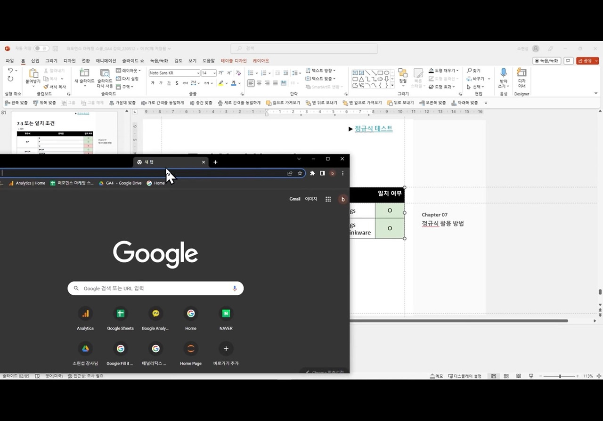Toggle the AutoSave (자동 저장) switch

coord(41,49)
